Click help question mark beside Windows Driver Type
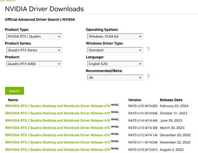 148,49
